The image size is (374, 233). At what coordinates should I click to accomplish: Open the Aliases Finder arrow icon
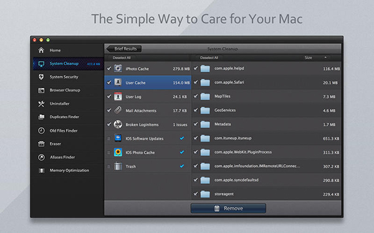pyautogui.click(x=41, y=157)
